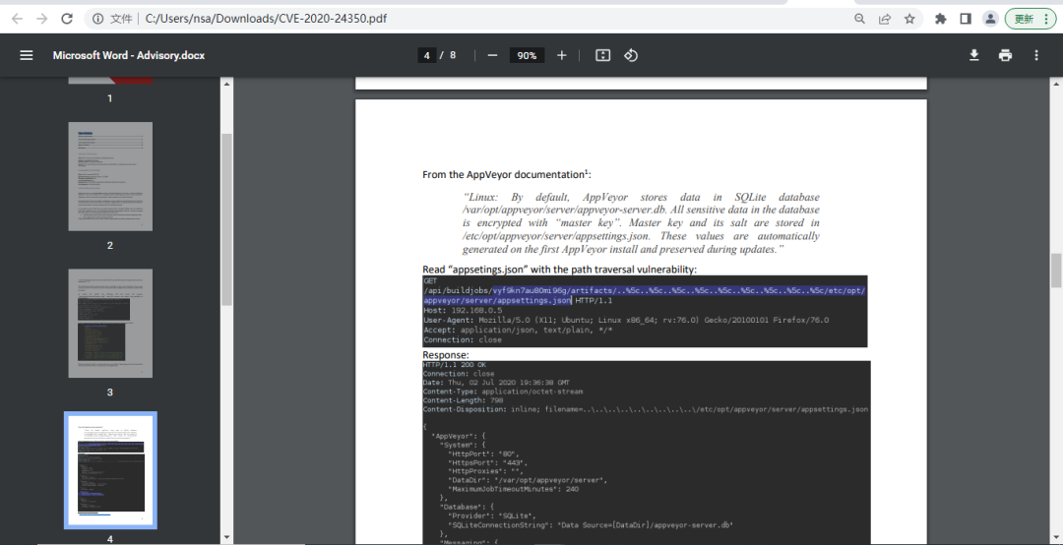Go back with the browser back arrow
This screenshot has width=1063, height=545.
point(17,19)
